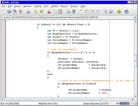Viewport: 138px width, 106px height.
Task: Click "var EnumIdentifier = PC.EnumIdentifier;" line
Action: (x=73, y=34)
